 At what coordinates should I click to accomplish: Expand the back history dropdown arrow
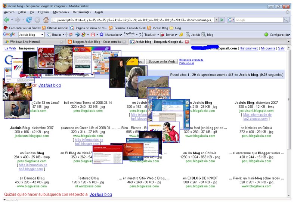(x=12, y=20)
